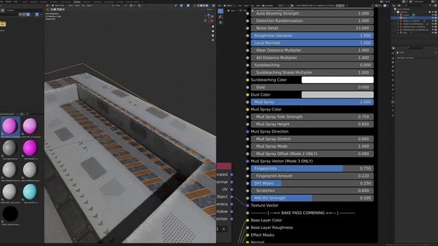This screenshot has width=438, height=246.
Task: Select rendered viewport shading mode icon
Action: coord(207,5)
